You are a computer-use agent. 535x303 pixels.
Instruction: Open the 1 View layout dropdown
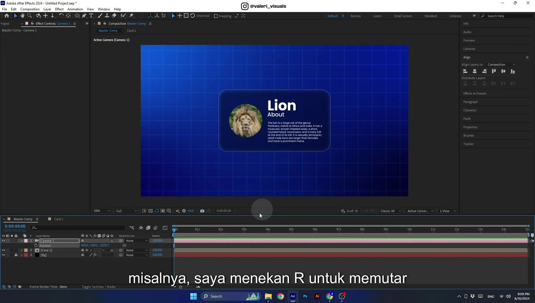point(448,211)
